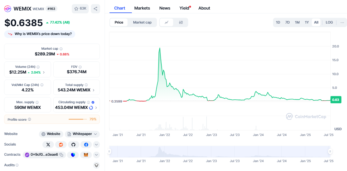Open the X (Twitter) social link

(48, 145)
